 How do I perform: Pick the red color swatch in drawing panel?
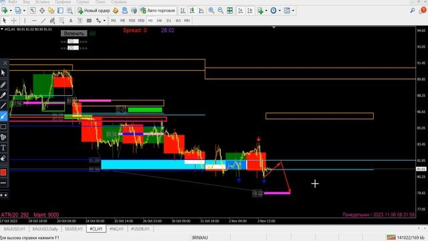(3, 173)
